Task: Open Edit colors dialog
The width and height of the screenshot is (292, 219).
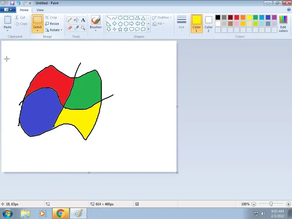Action: pos(283,24)
